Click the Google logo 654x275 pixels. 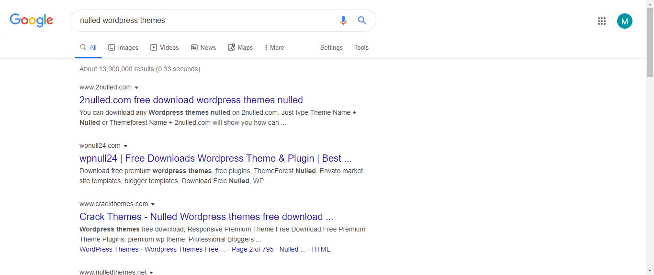[x=32, y=20]
